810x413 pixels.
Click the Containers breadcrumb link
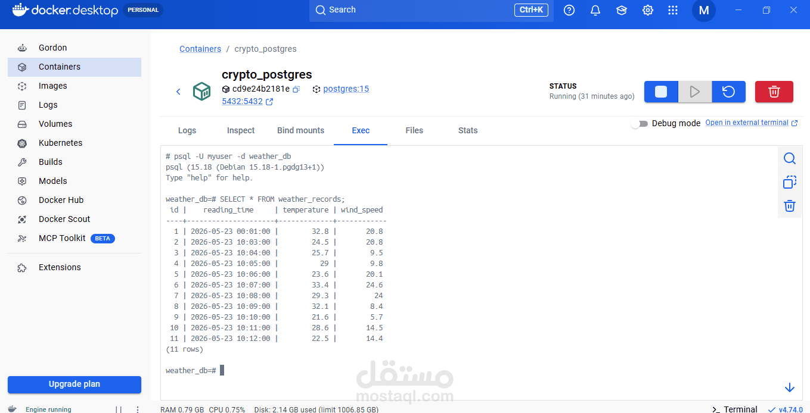[200, 49]
